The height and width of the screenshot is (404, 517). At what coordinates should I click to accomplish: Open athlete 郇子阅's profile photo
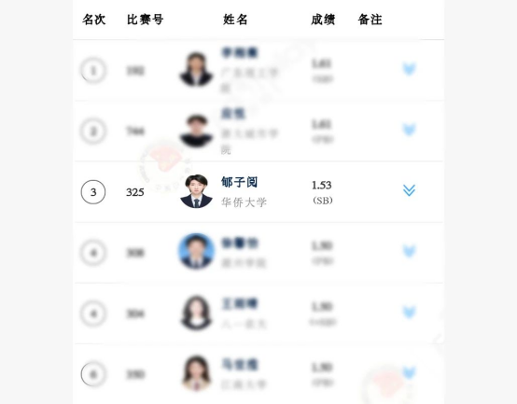click(196, 191)
